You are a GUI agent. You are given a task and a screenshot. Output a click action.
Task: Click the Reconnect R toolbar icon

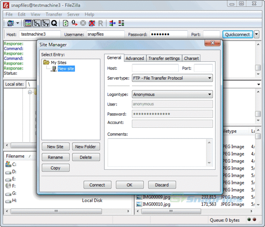click(100, 23)
